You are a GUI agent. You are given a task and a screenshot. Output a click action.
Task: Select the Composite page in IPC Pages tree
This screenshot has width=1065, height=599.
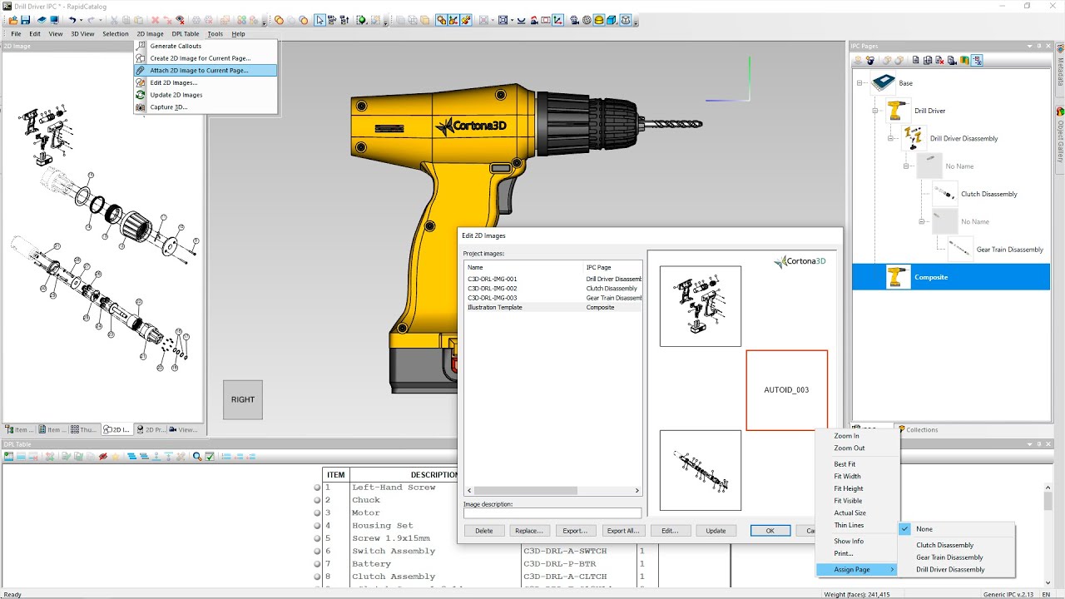(x=951, y=277)
